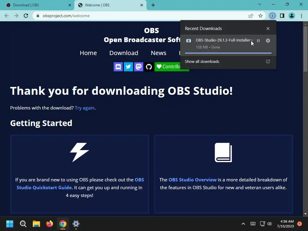Go back to the previous page
308x231 pixels.
point(7,16)
